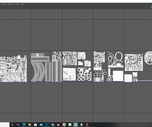Open the Help menu
This screenshot has width=152, height=127.
coord(22,4)
